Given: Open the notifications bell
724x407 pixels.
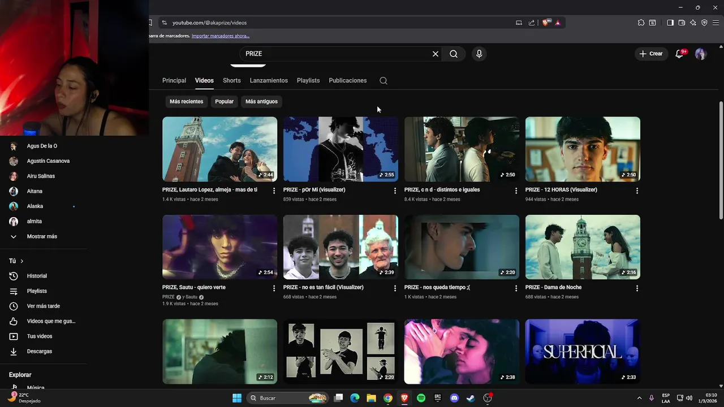Looking at the screenshot, I should tap(680, 54).
